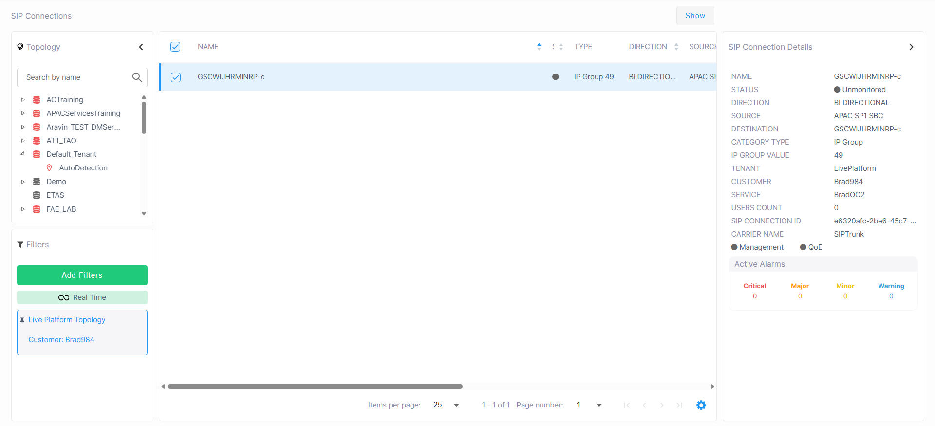Select FAE_LAB in the topology tree

61,209
